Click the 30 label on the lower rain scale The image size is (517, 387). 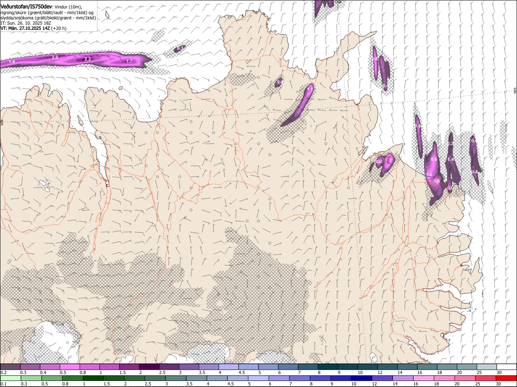(499, 384)
